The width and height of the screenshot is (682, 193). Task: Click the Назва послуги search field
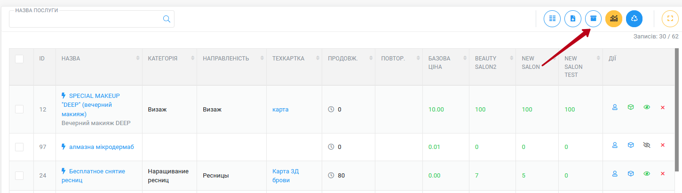(85, 19)
